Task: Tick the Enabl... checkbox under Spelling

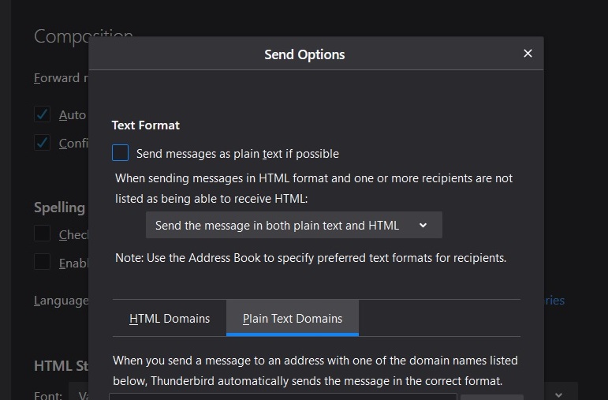Action: coord(42,263)
